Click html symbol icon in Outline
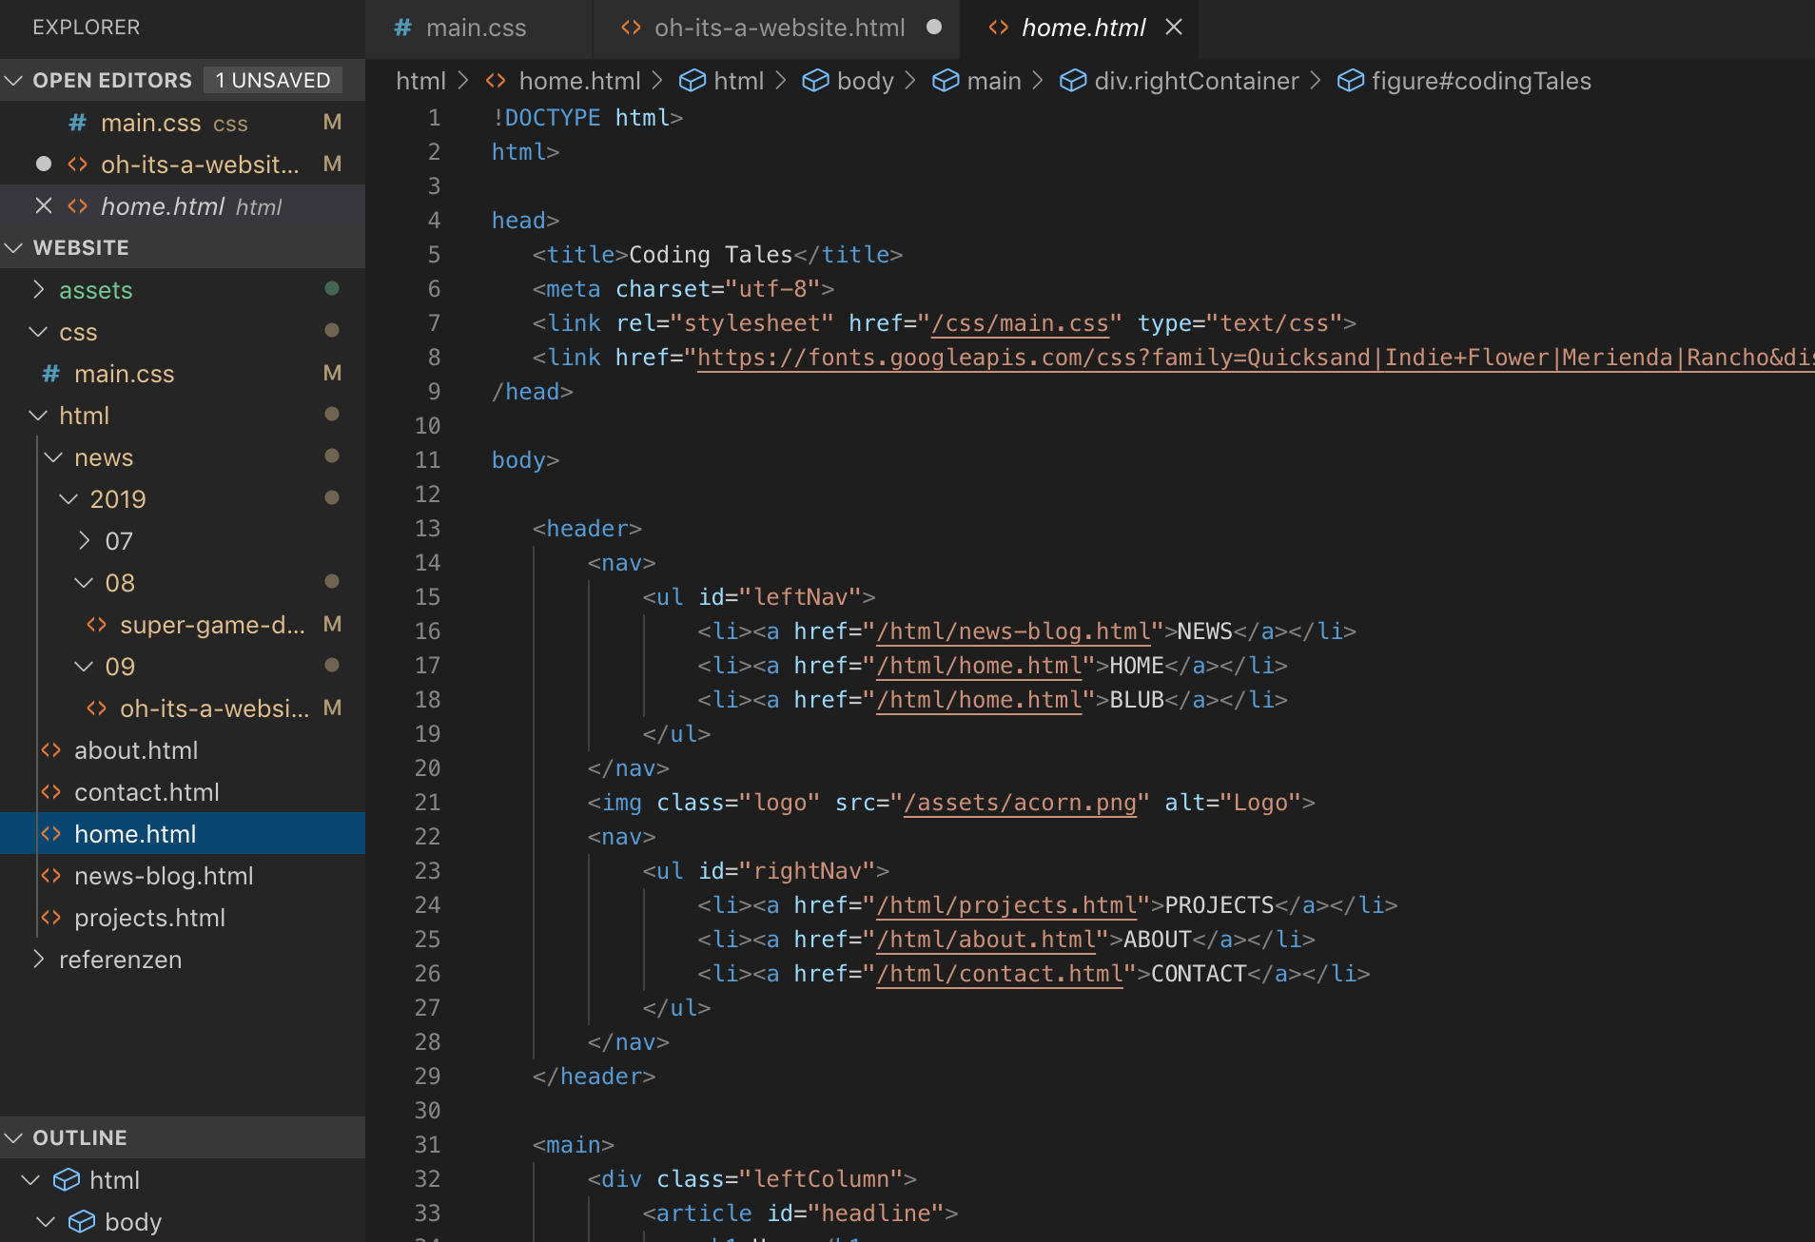Image resolution: width=1815 pixels, height=1242 pixels. (x=67, y=1180)
